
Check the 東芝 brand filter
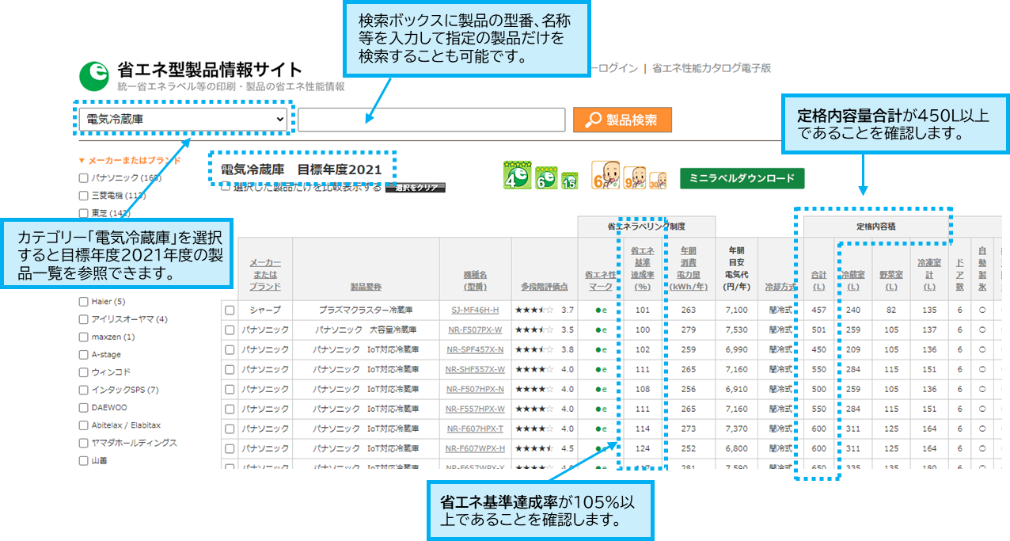(83, 213)
